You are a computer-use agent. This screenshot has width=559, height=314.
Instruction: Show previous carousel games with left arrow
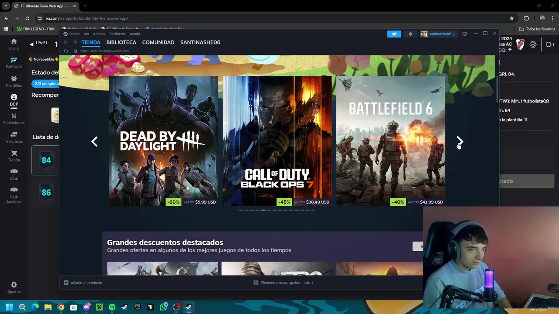coord(94,141)
